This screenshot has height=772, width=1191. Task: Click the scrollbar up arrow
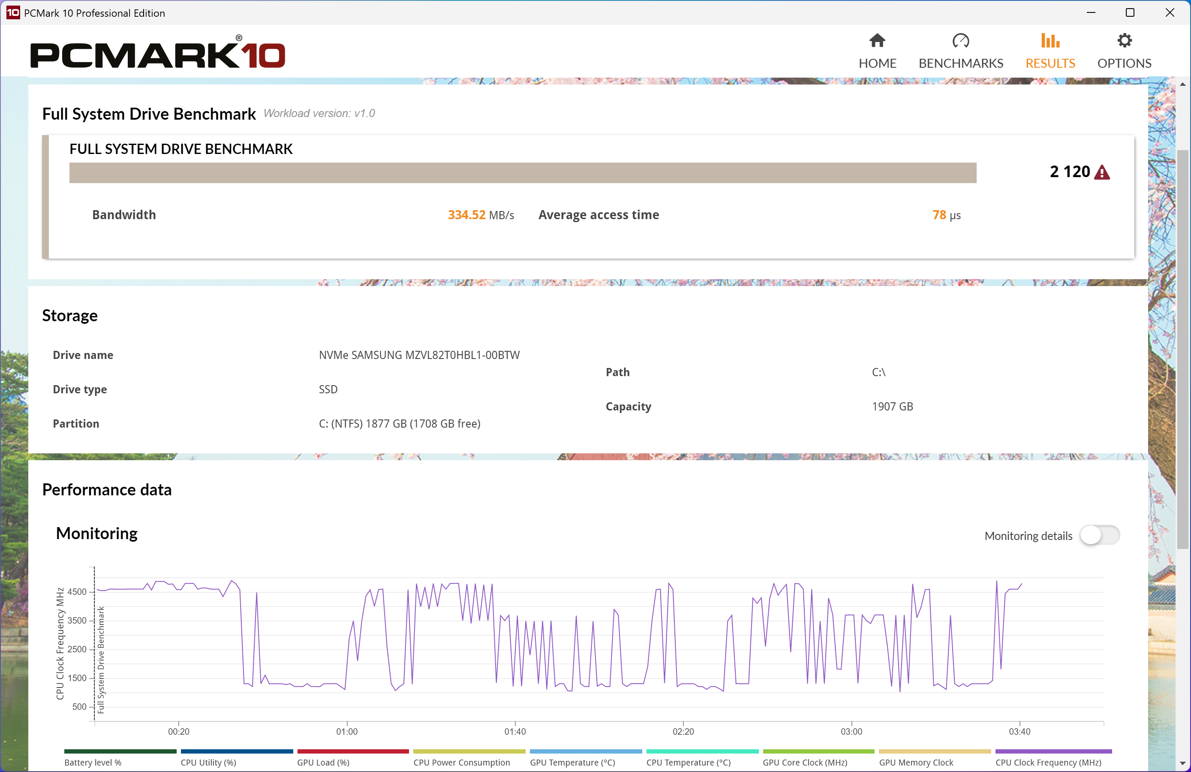point(1183,84)
